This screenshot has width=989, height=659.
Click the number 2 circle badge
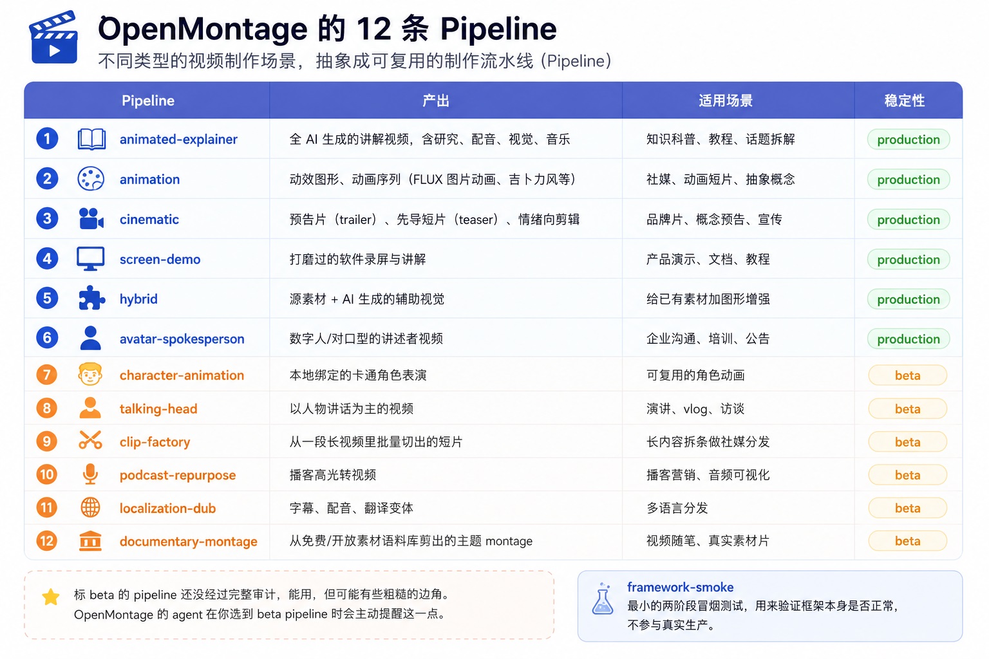pyautogui.click(x=47, y=178)
